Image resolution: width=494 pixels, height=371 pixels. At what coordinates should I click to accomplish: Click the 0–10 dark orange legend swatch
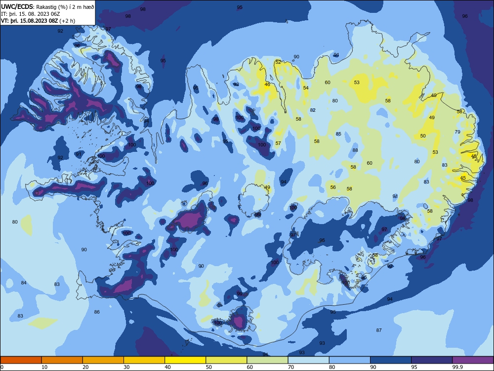21,360
